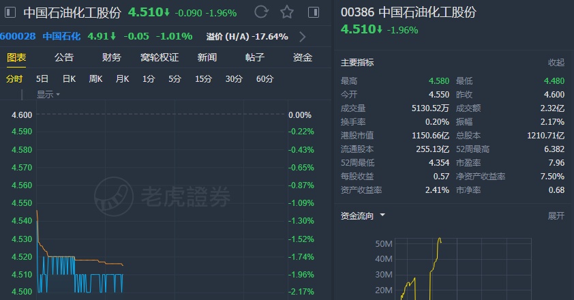
Task: Click the 总股本 value 1210.71亿
Action: tap(546, 136)
